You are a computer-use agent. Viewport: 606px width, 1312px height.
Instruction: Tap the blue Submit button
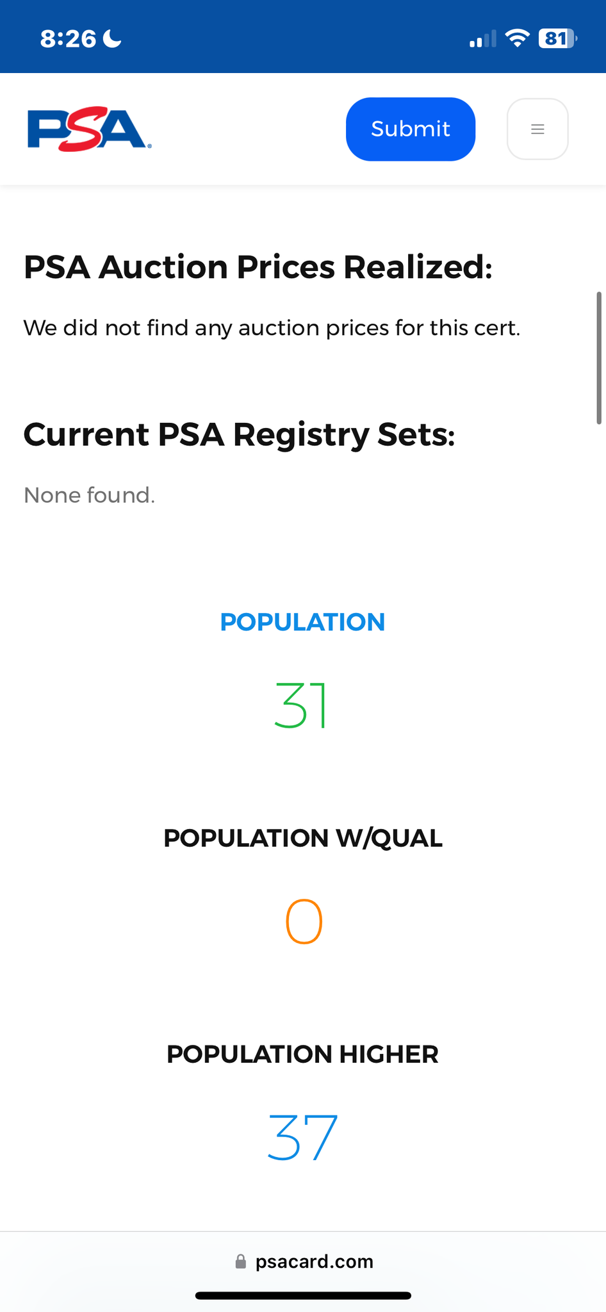[x=411, y=129]
